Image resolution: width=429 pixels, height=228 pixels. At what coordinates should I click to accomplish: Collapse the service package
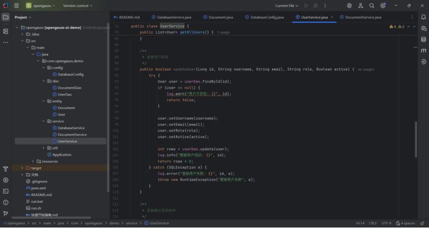point(43,121)
